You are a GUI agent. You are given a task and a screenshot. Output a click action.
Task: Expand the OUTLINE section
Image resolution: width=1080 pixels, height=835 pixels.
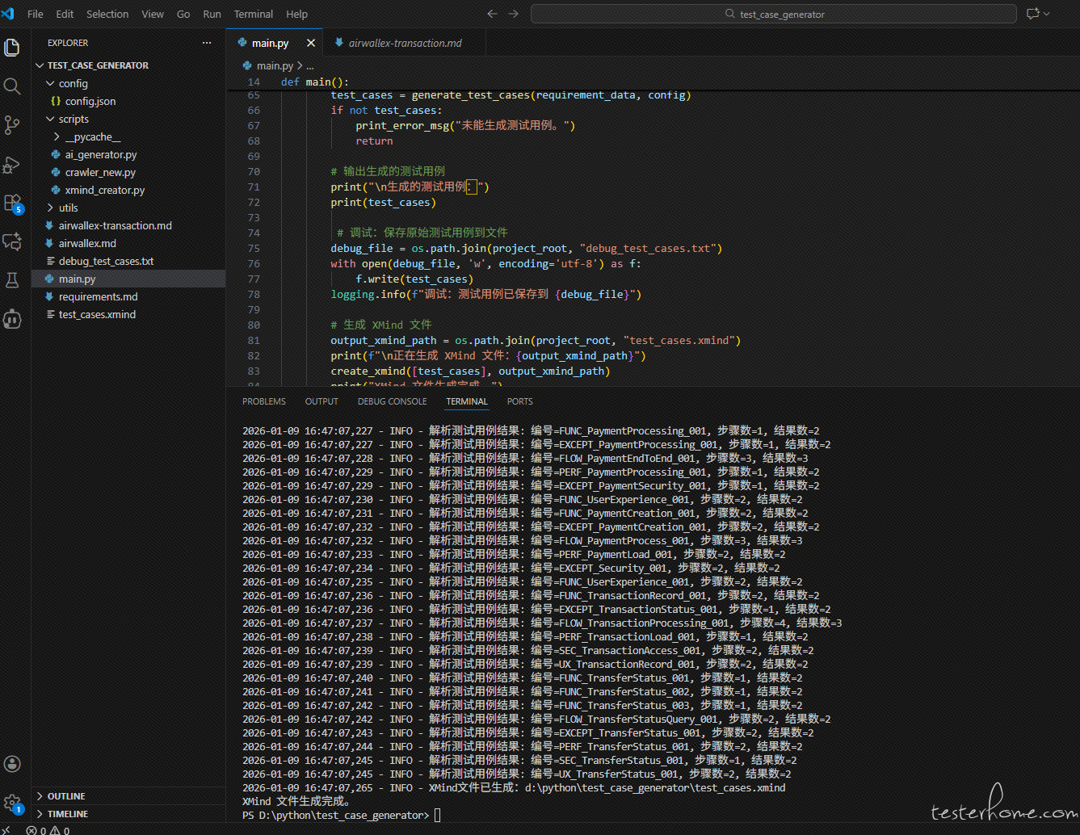pos(66,796)
